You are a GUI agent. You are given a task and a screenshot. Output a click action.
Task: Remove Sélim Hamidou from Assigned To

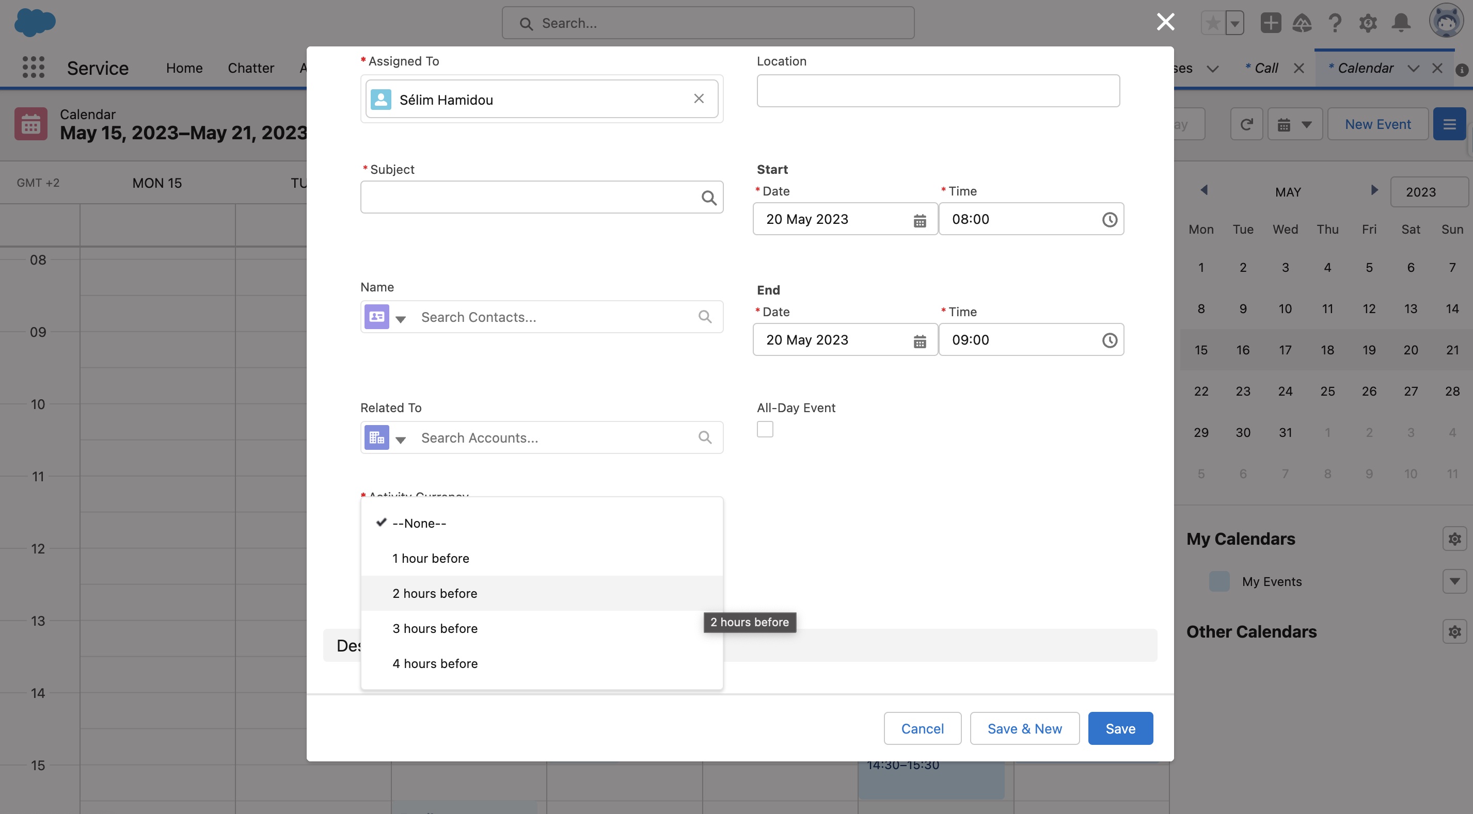699,99
